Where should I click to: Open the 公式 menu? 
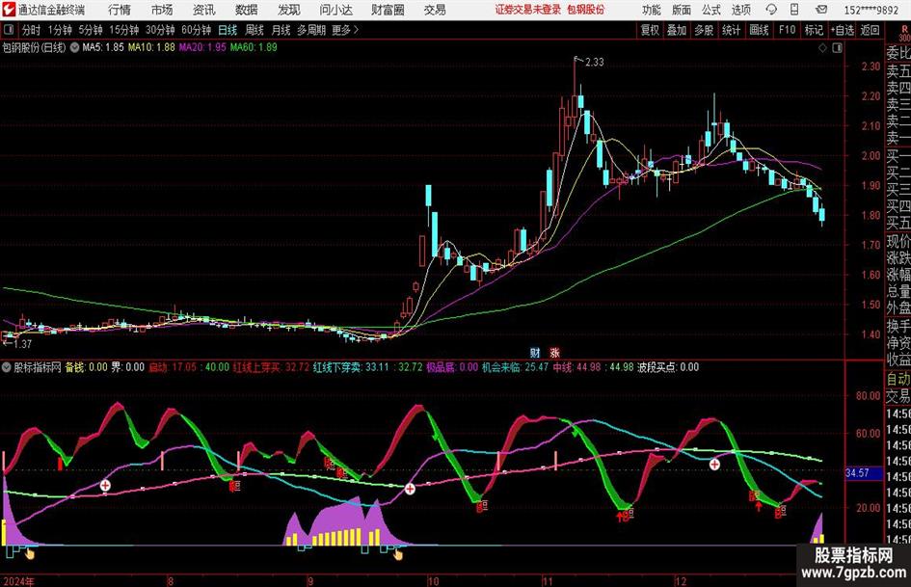click(710, 10)
